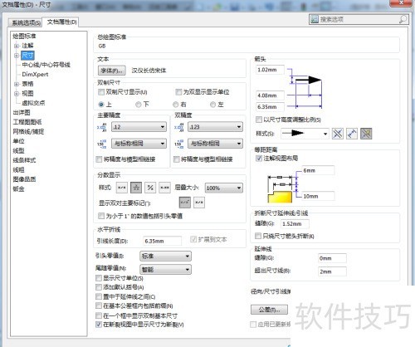Select 单位 tree item
Screen dimensions: 415x347
pyautogui.click(x=18, y=141)
